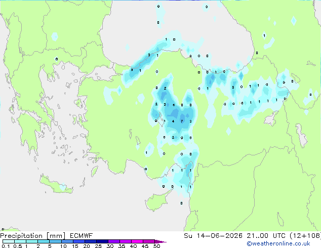Click the 30–35 mm violet legend swatch
Screen dimensions: 321x248
(x=114, y=241)
